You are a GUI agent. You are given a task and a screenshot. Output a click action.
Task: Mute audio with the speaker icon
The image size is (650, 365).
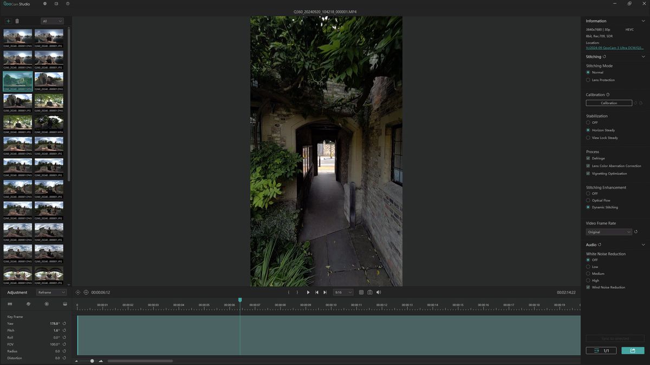(379, 293)
